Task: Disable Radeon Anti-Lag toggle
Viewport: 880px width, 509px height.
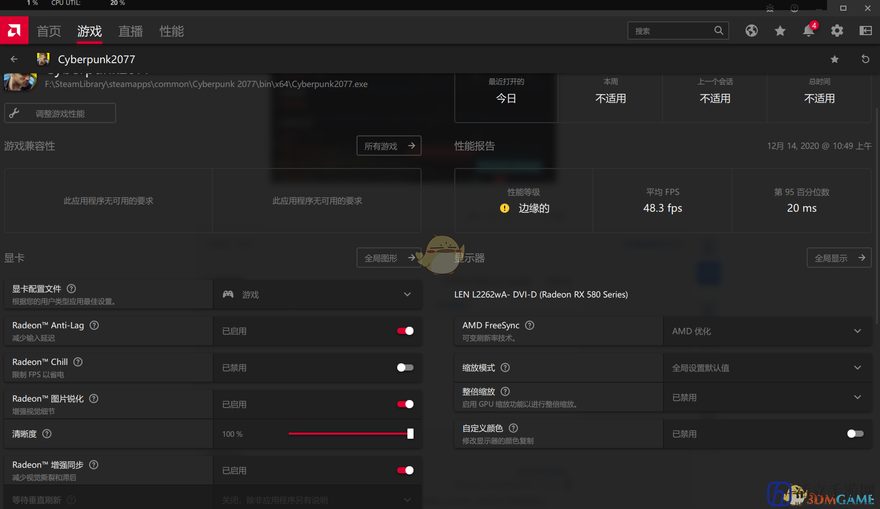Action: (x=405, y=331)
